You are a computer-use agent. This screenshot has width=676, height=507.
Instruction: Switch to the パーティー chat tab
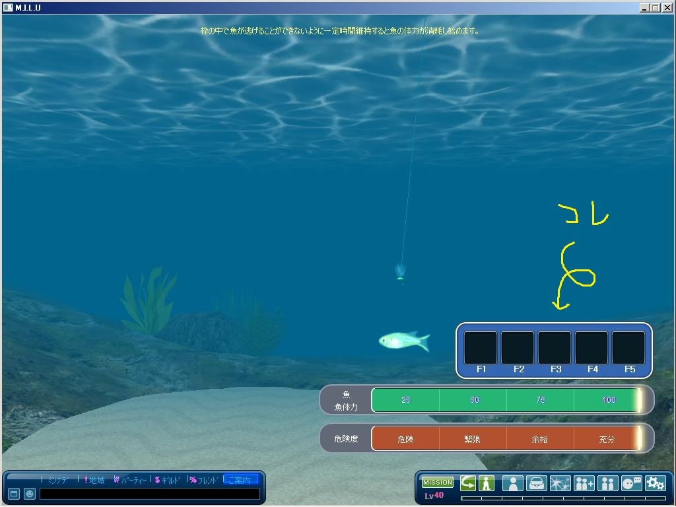[x=131, y=480]
